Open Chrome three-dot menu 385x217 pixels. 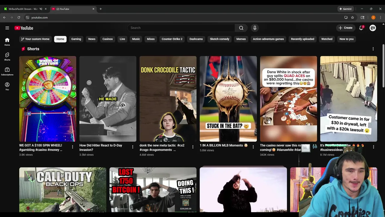click(x=380, y=17)
